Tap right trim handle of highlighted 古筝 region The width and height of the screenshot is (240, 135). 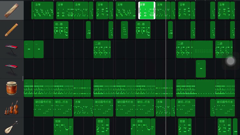tap(155, 10)
